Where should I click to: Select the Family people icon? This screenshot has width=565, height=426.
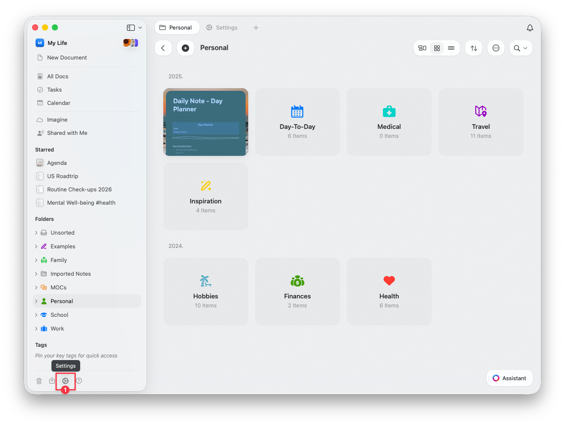[44, 260]
